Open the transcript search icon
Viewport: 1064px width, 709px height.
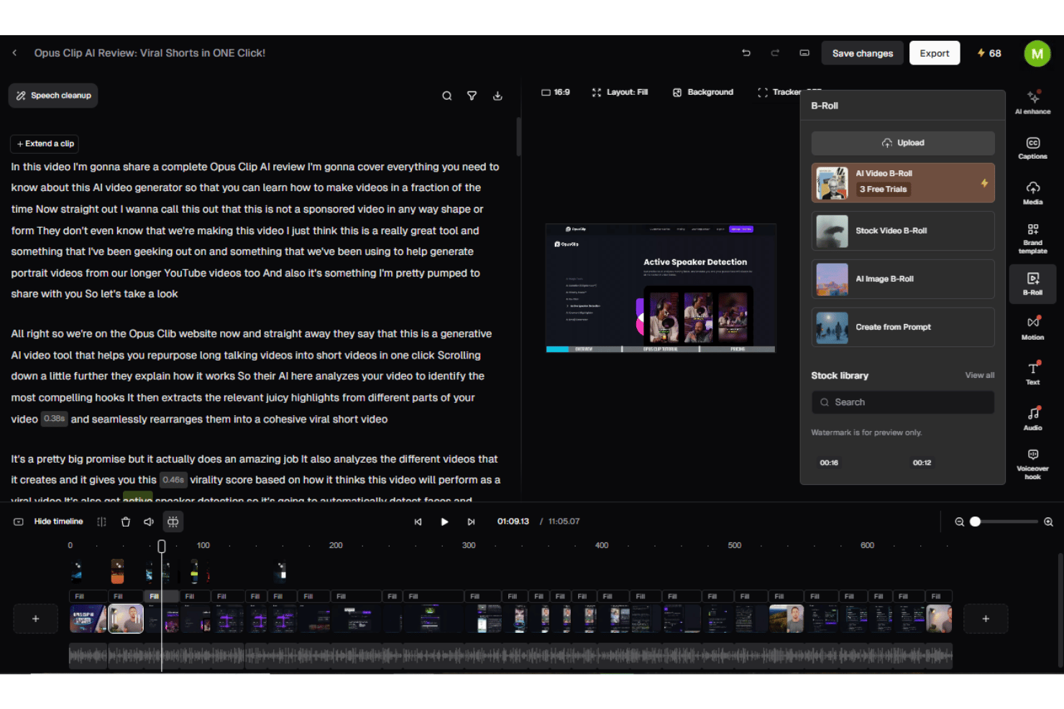[x=447, y=96]
